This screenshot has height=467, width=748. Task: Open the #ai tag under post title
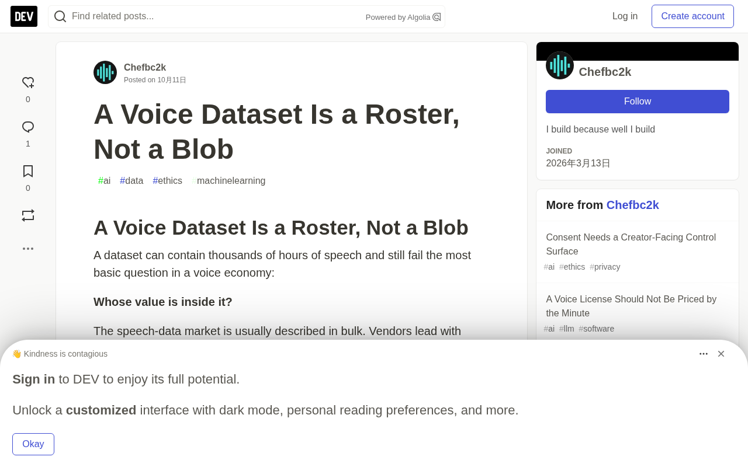(x=104, y=181)
